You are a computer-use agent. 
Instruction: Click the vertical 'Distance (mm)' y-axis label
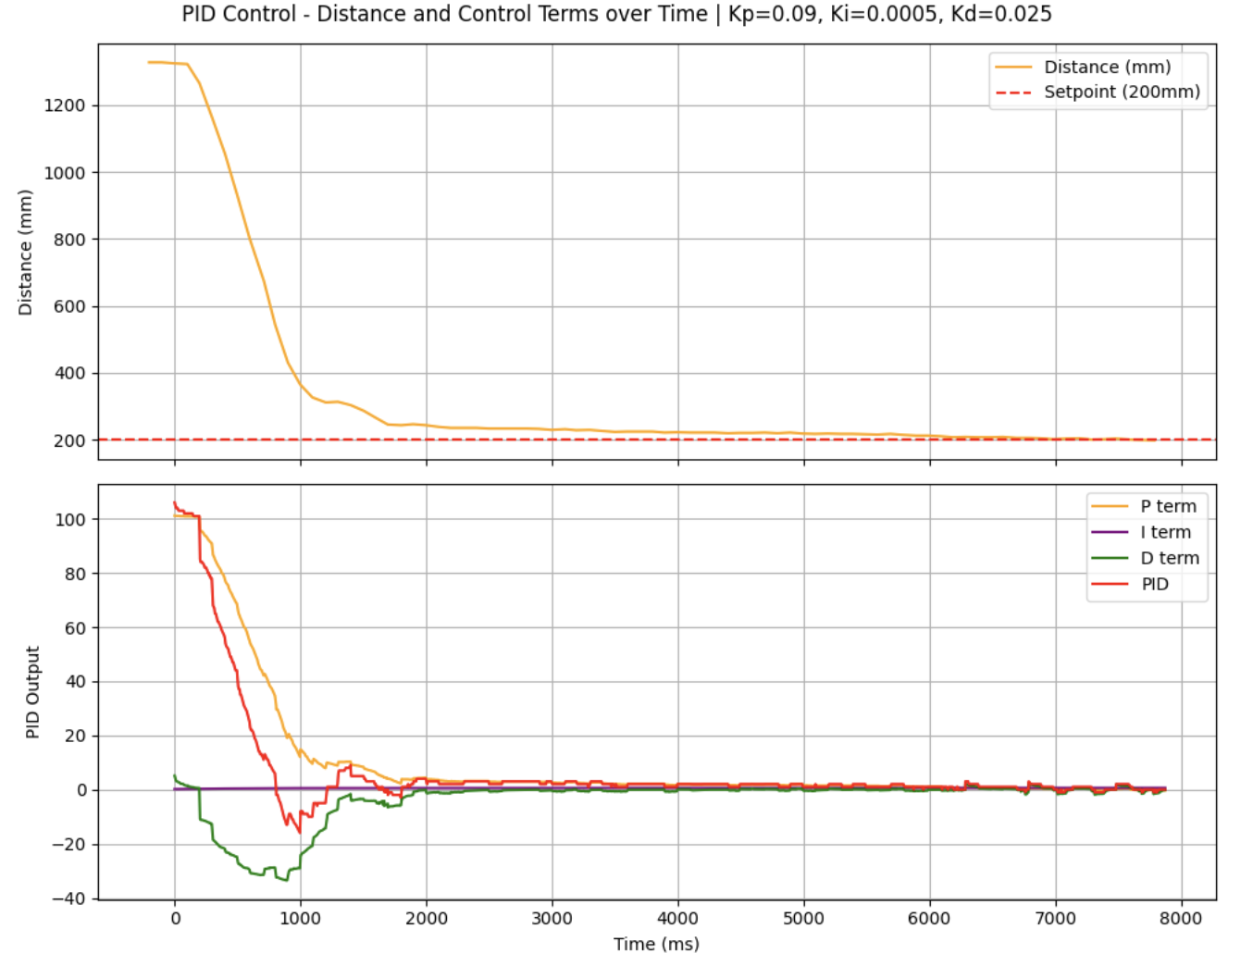pos(26,253)
